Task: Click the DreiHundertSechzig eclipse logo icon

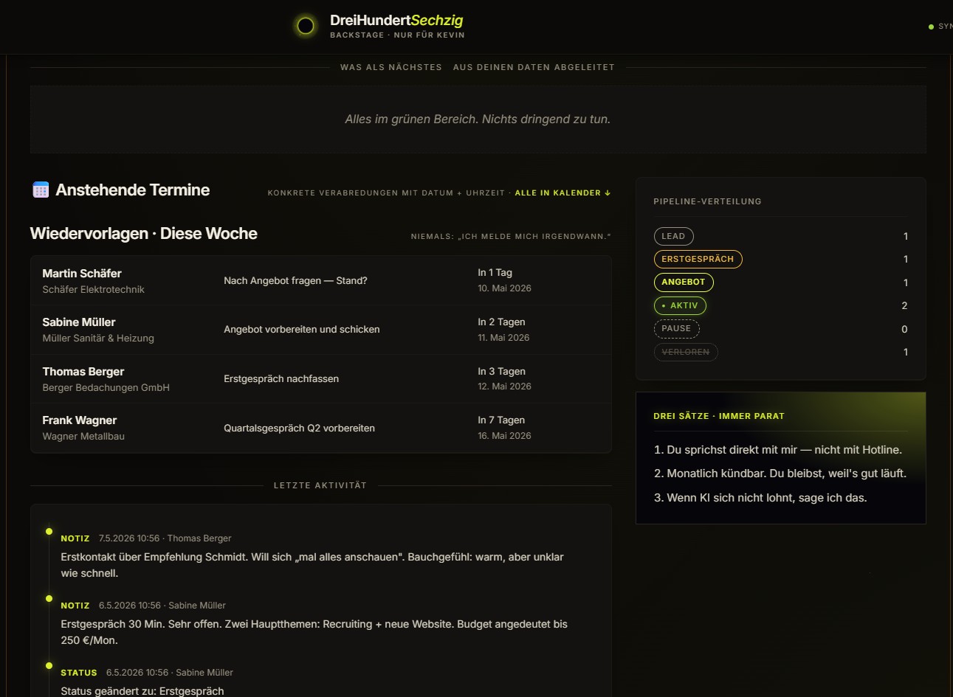Action: click(306, 27)
